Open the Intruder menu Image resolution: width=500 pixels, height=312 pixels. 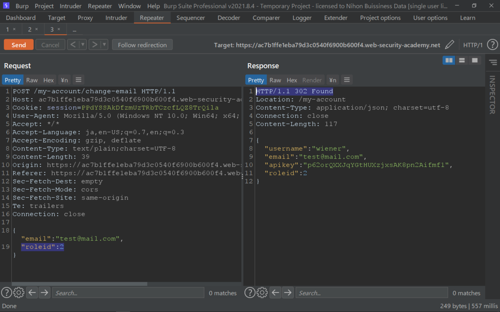click(71, 6)
